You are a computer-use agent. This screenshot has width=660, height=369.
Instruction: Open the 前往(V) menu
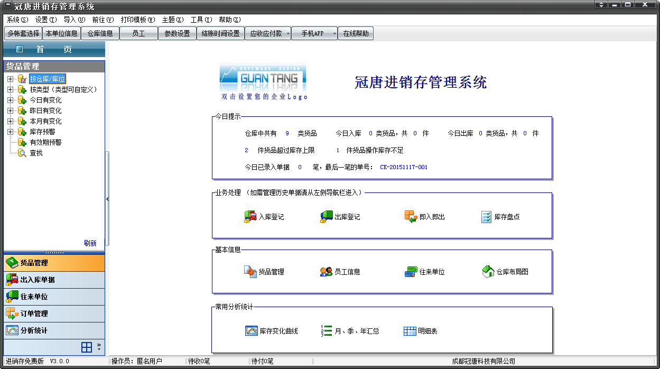pos(103,20)
